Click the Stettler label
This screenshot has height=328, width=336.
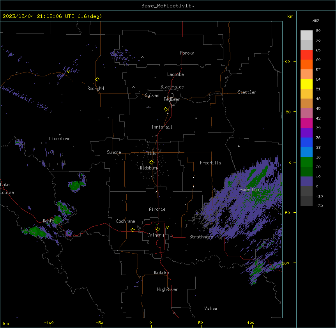[247, 92]
